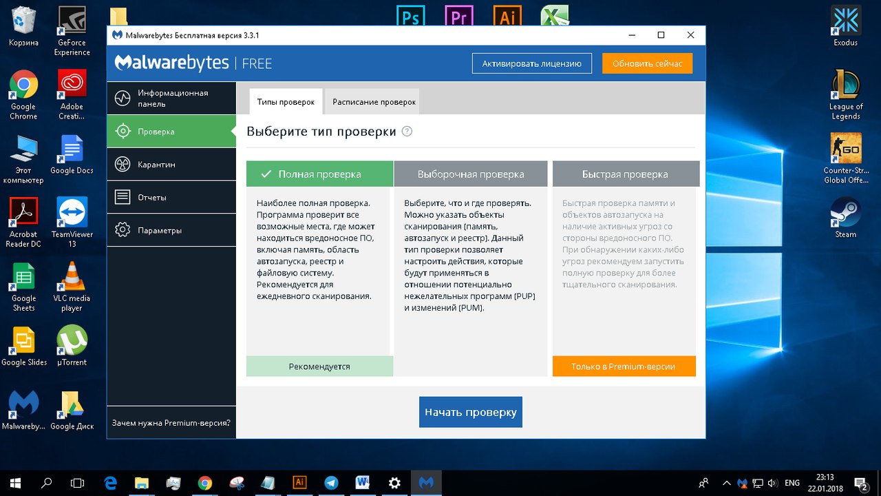The image size is (881, 496).
Task: Open Word from the taskbar
Action: 363,483
